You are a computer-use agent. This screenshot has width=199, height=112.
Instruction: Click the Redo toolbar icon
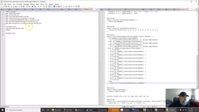pyautogui.click(x=29, y=6)
